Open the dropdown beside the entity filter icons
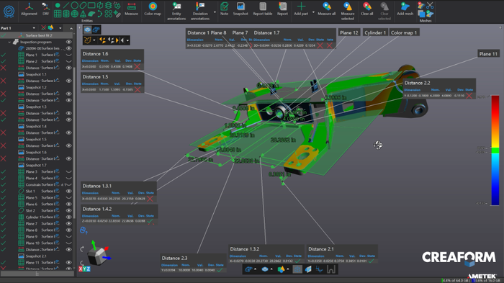This screenshot has height=283, width=504. pyautogui.click(x=60, y=28)
